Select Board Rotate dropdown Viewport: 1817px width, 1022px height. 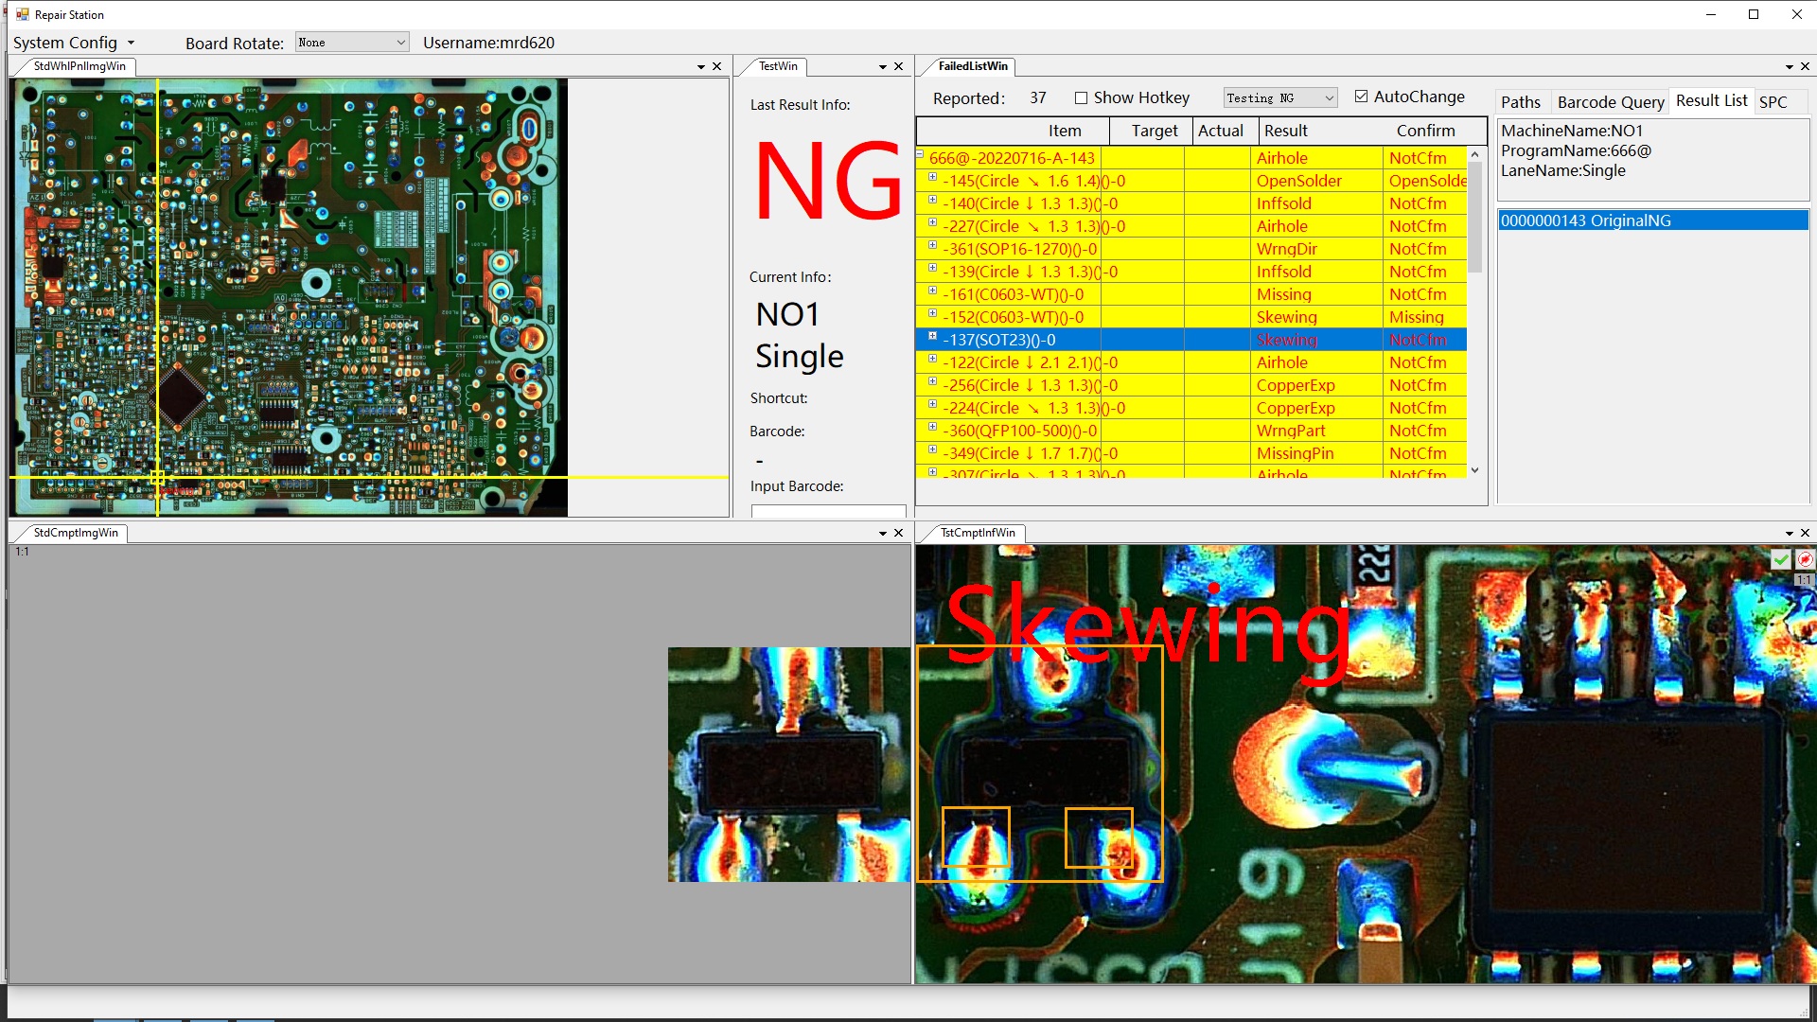tap(347, 42)
